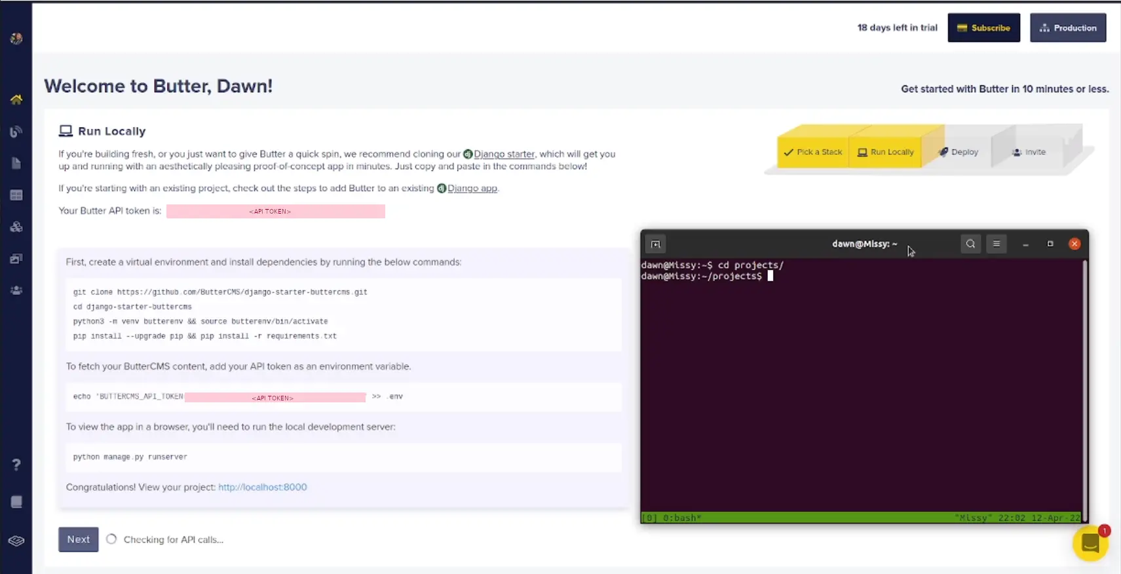Click the terminal new tab icon
The image size is (1121, 574).
(656, 244)
